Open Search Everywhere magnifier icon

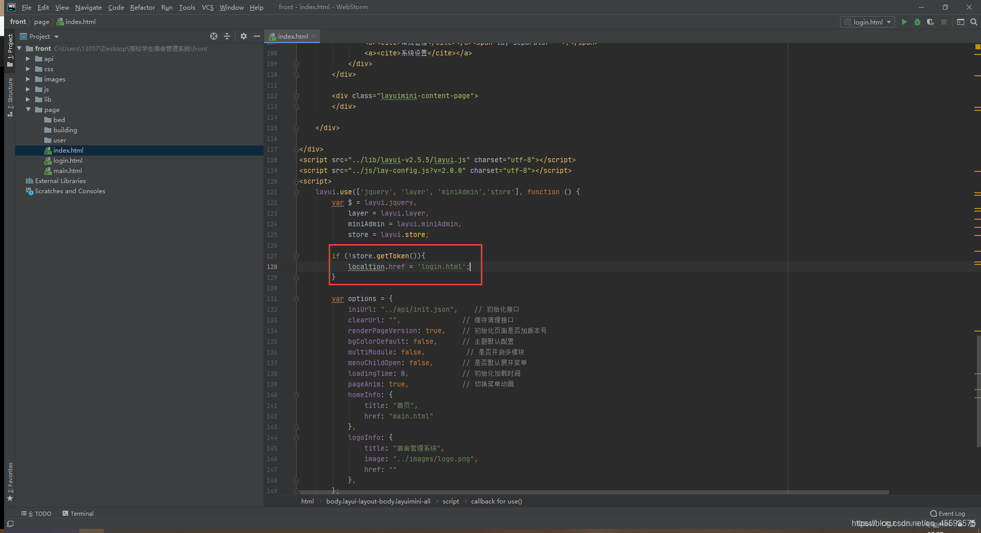pyautogui.click(x=973, y=22)
